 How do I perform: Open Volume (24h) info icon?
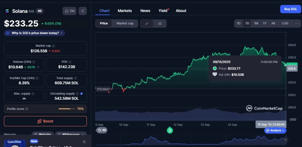click(34, 62)
